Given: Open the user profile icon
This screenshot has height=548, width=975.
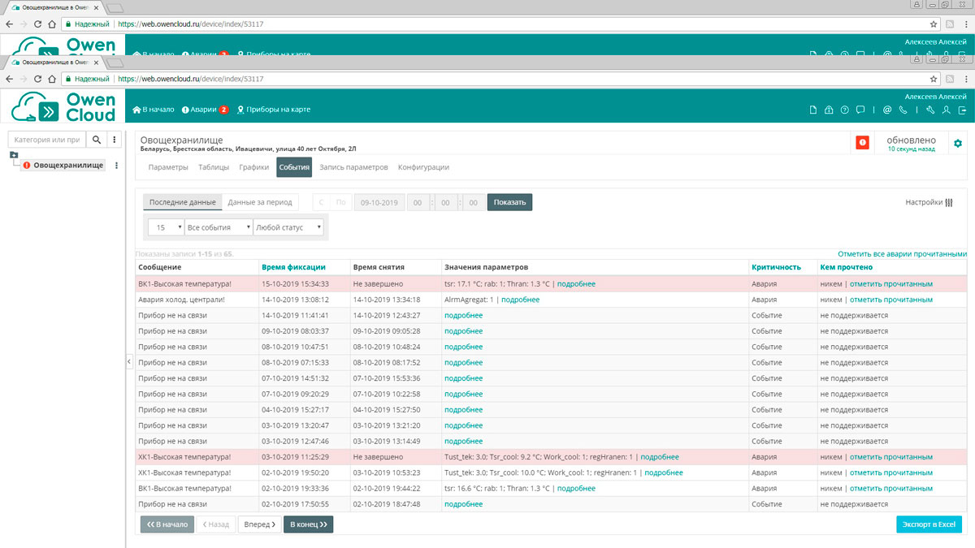Looking at the screenshot, I should (x=947, y=110).
